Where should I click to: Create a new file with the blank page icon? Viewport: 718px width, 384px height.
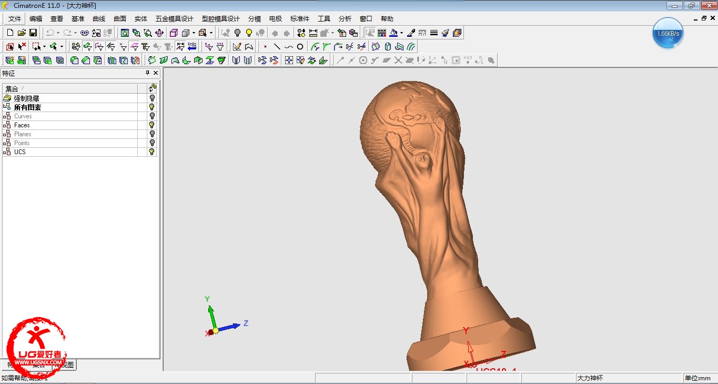point(10,33)
